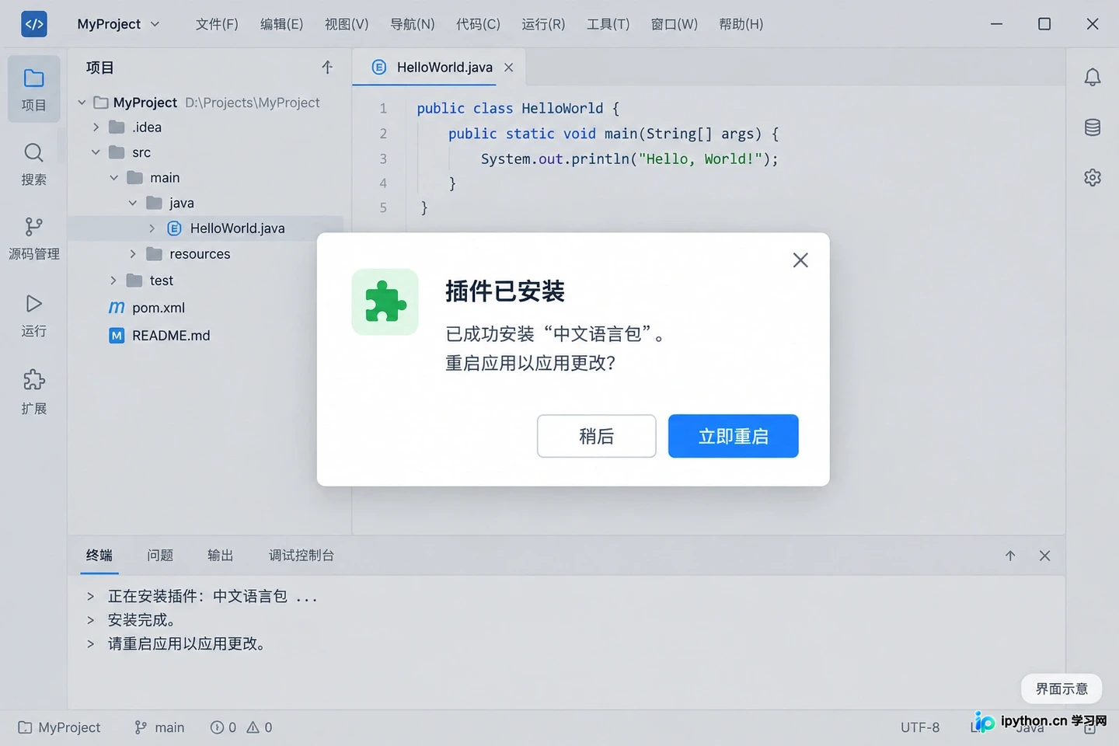The width and height of the screenshot is (1119, 746).
Task: Switch to the 输出 panel tab
Action: coord(220,556)
